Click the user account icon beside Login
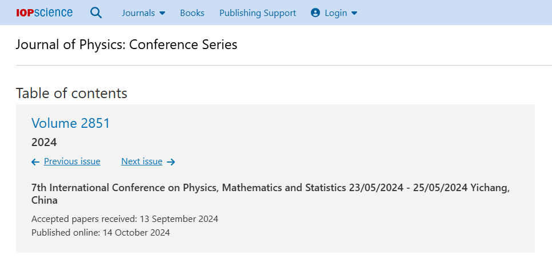This screenshot has width=552, height=267. [315, 13]
